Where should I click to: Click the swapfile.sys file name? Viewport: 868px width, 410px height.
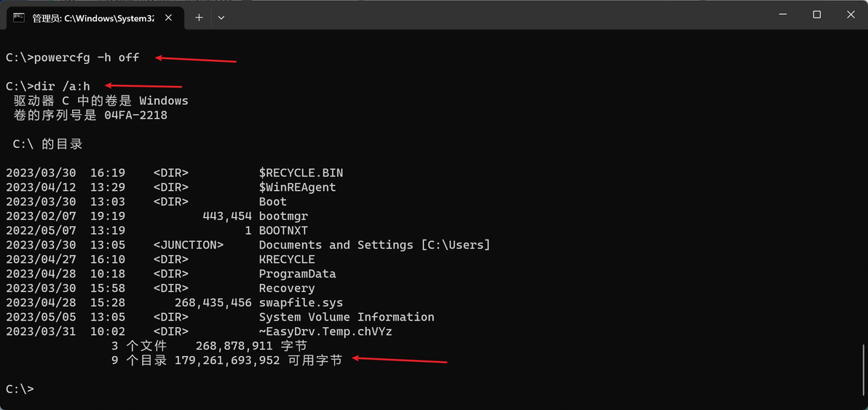[301, 303]
